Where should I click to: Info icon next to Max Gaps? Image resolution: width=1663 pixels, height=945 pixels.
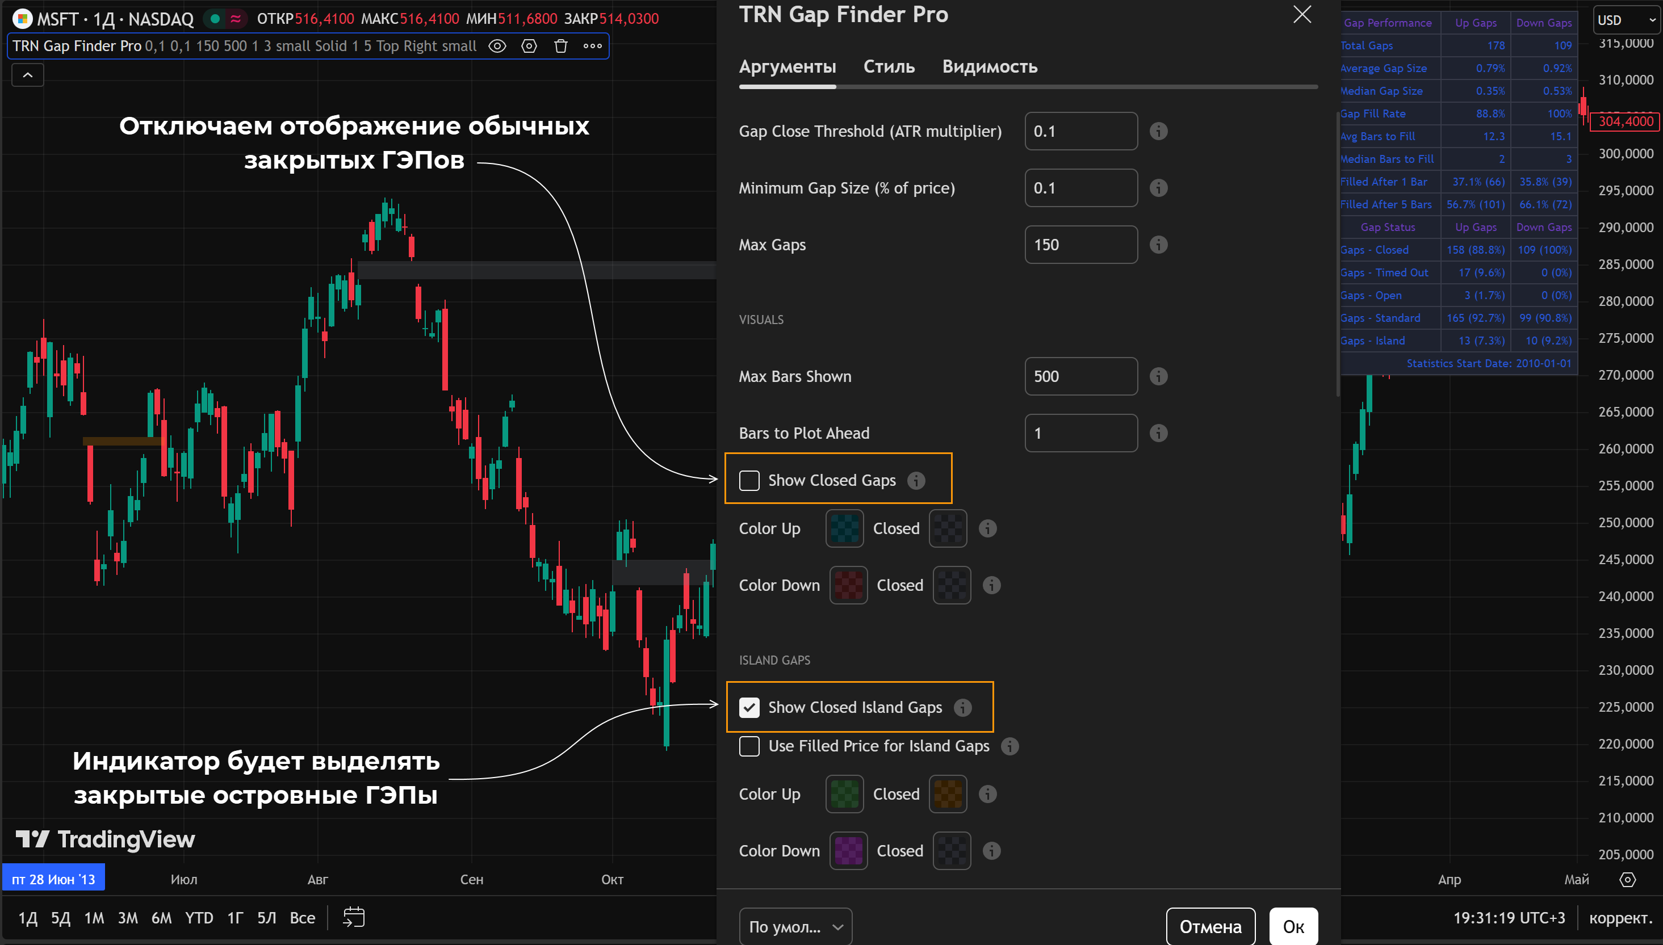1158,245
